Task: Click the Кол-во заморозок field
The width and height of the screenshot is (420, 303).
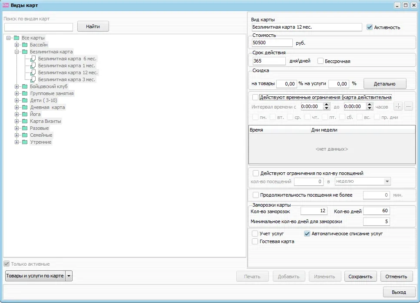Action: click(x=314, y=211)
